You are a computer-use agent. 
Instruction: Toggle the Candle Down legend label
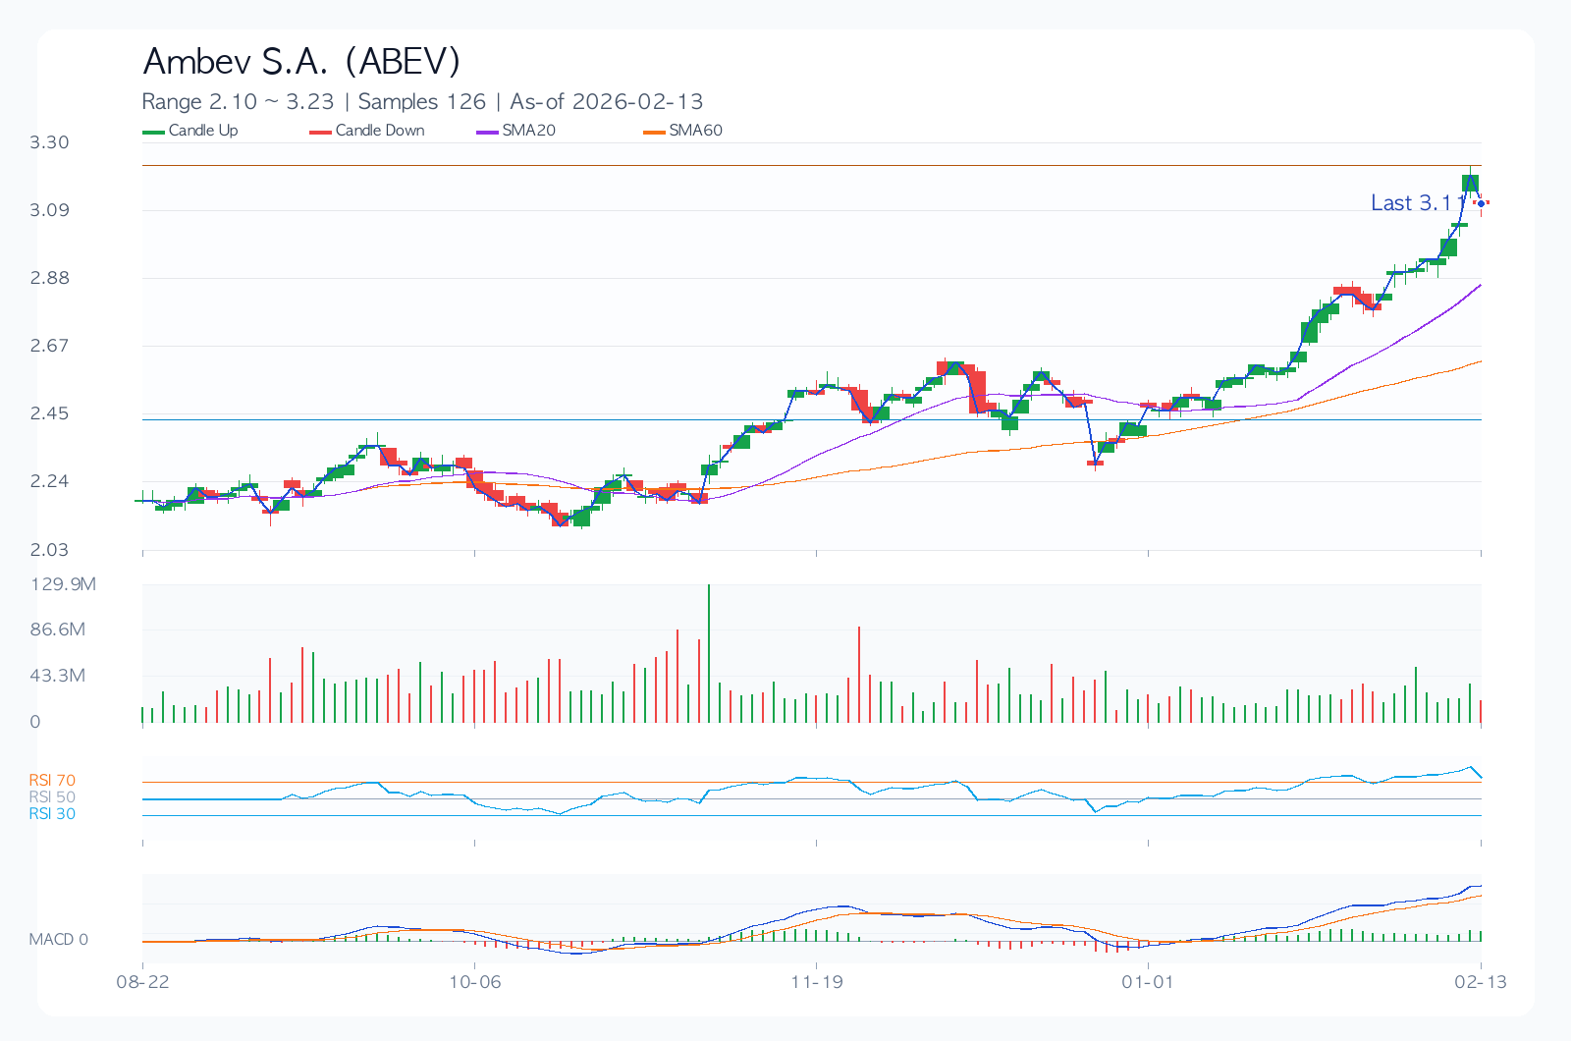tap(380, 131)
